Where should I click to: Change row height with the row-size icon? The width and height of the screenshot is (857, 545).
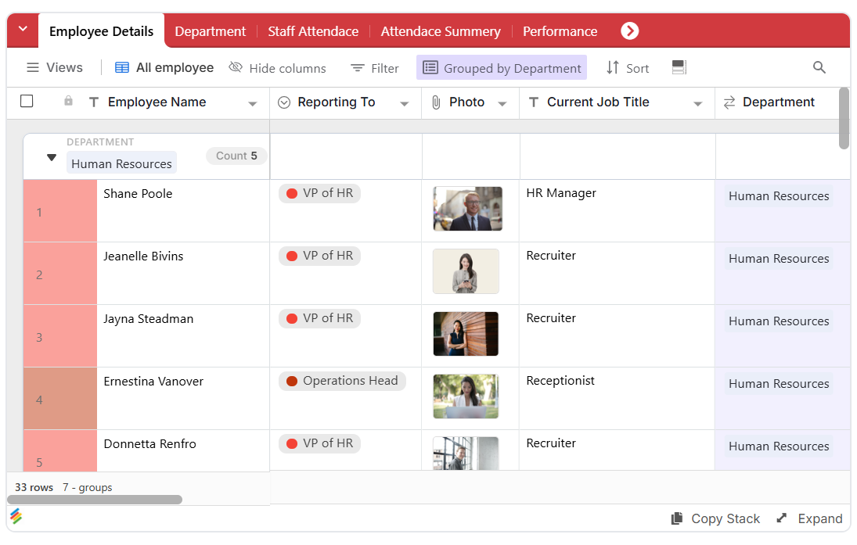point(679,67)
